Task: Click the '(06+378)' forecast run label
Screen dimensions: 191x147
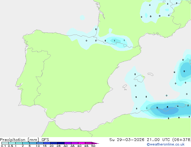Action: tap(182, 140)
